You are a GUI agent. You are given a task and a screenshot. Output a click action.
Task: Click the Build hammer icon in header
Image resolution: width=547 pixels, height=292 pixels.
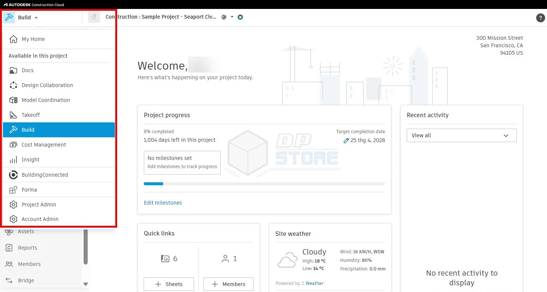click(x=9, y=17)
